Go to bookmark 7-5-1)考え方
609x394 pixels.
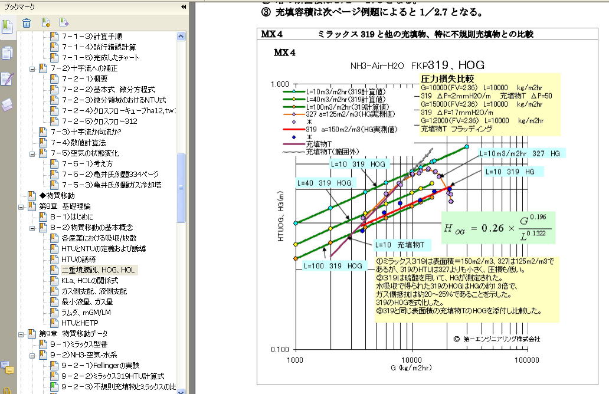[87, 164]
